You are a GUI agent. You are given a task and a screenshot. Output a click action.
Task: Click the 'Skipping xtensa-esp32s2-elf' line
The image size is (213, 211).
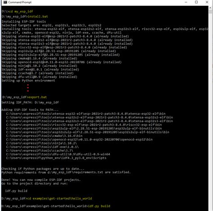pos(67,40)
